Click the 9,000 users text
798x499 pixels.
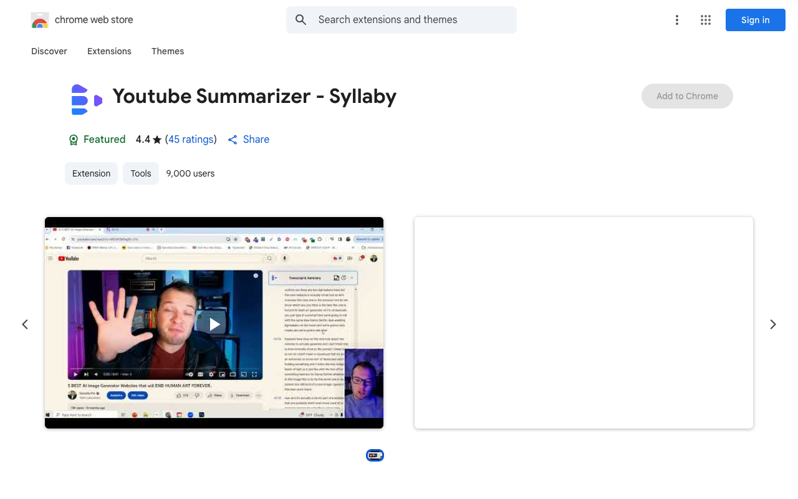[x=190, y=173]
